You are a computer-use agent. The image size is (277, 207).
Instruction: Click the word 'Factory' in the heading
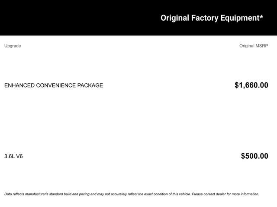click(x=205, y=18)
